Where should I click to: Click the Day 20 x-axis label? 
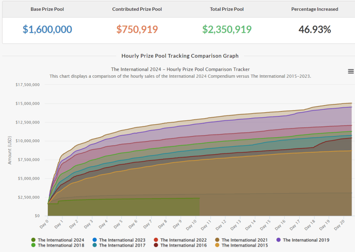340,225
